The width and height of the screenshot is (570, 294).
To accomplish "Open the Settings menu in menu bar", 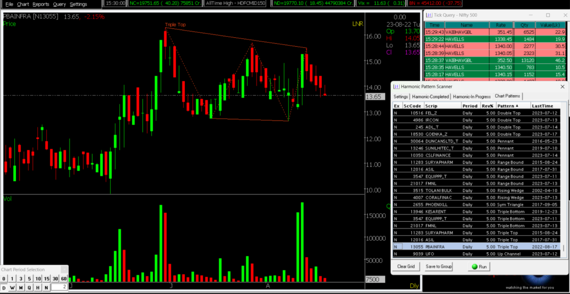I will click(x=78, y=4).
